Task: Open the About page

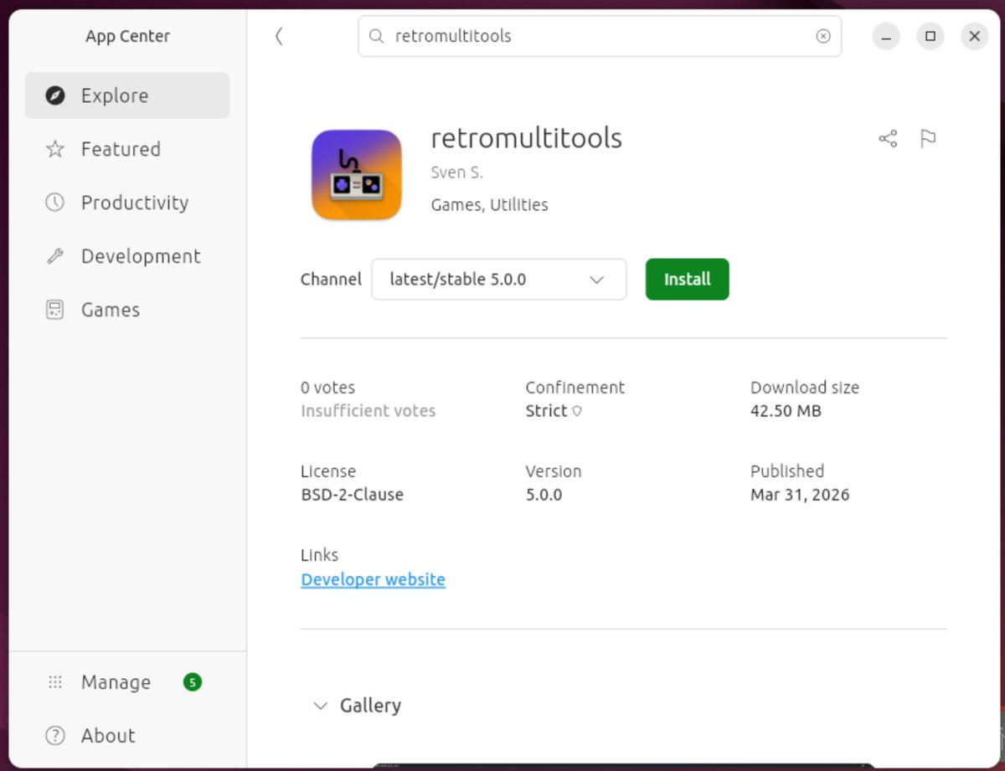Action: coord(127,736)
